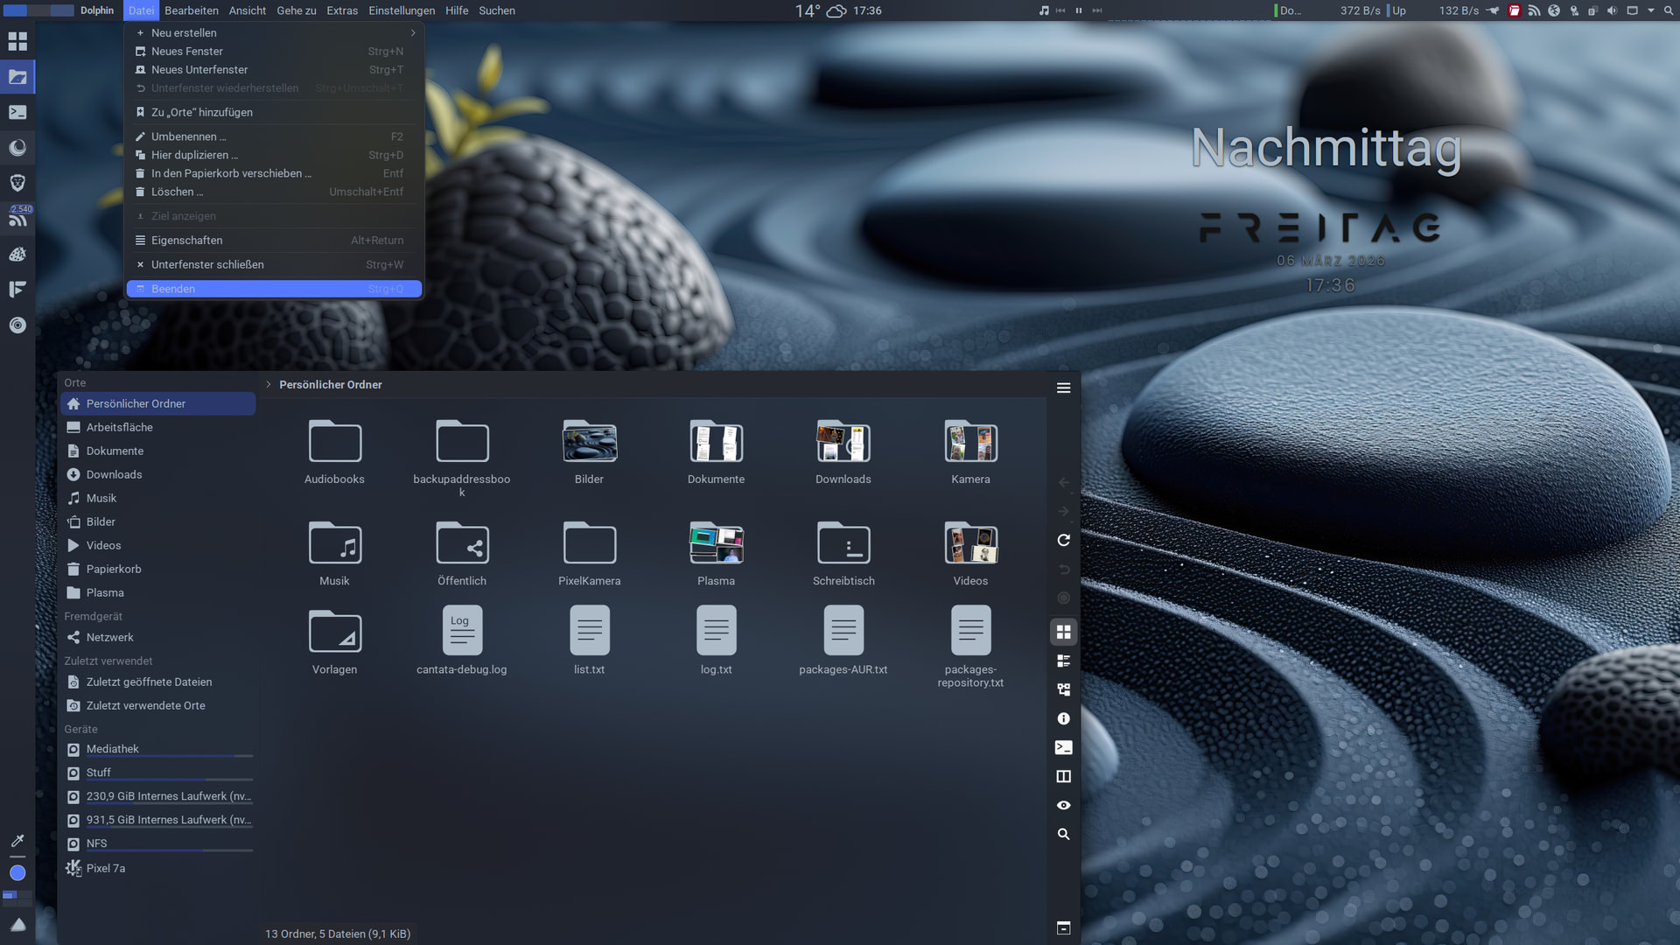Open Dolphin's hamburger menu
1680x945 pixels.
click(1063, 388)
